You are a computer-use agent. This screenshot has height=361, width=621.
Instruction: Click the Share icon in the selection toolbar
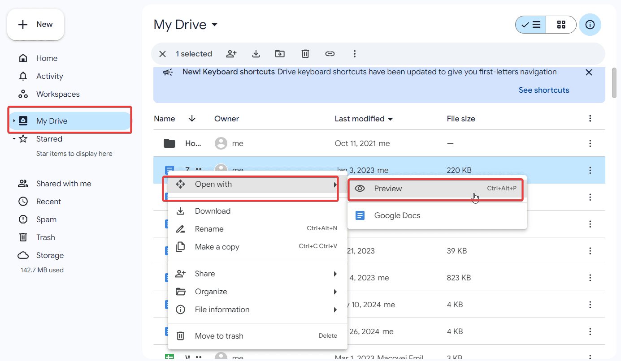pyautogui.click(x=231, y=53)
